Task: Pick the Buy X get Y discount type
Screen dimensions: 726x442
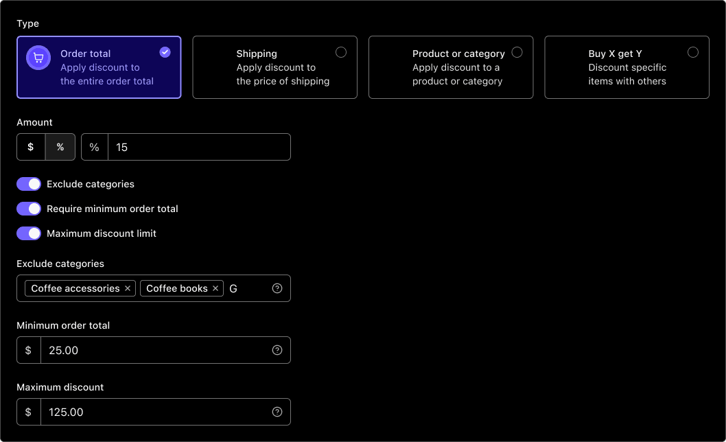Action: point(627,67)
